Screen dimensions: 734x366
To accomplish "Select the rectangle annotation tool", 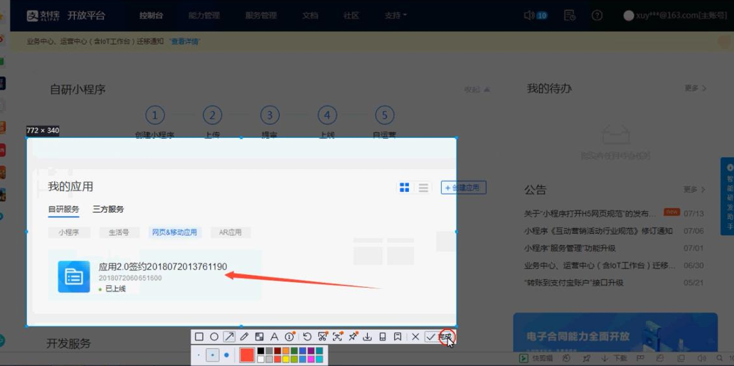I will 199,337.
